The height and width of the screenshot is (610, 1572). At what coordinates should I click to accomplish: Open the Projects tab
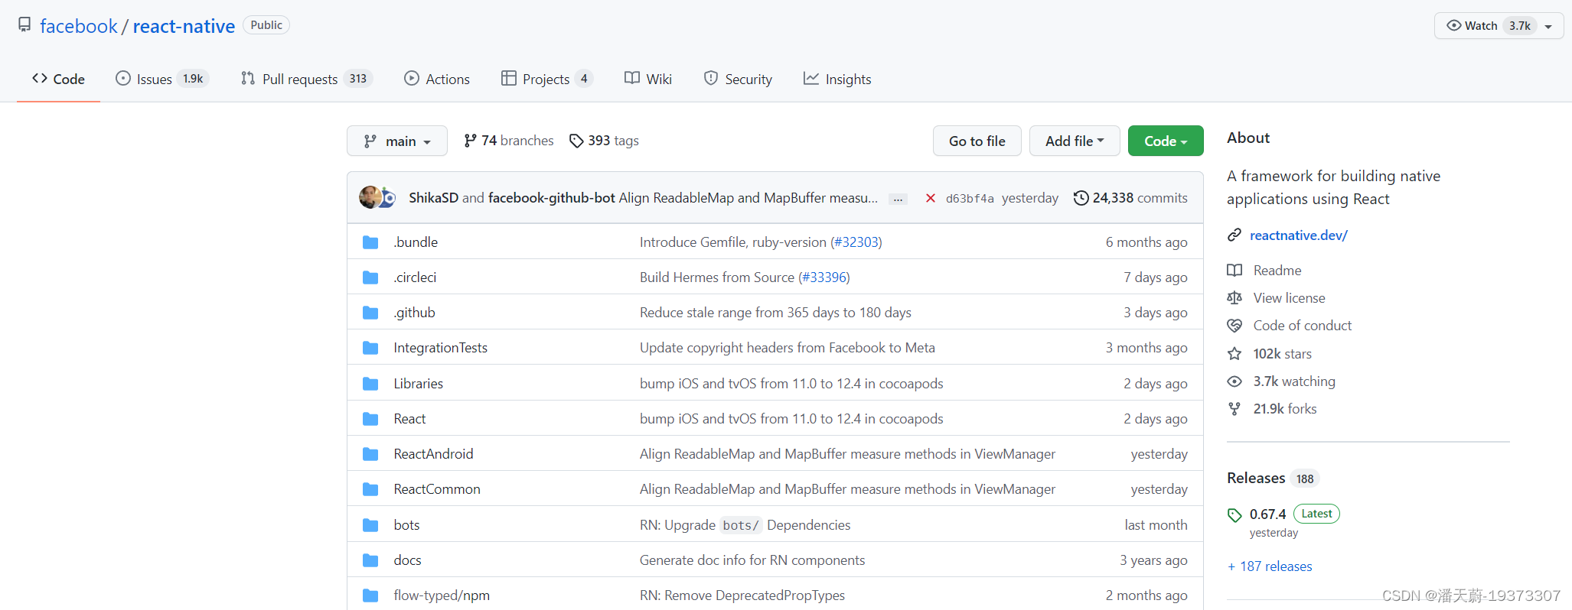click(547, 79)
